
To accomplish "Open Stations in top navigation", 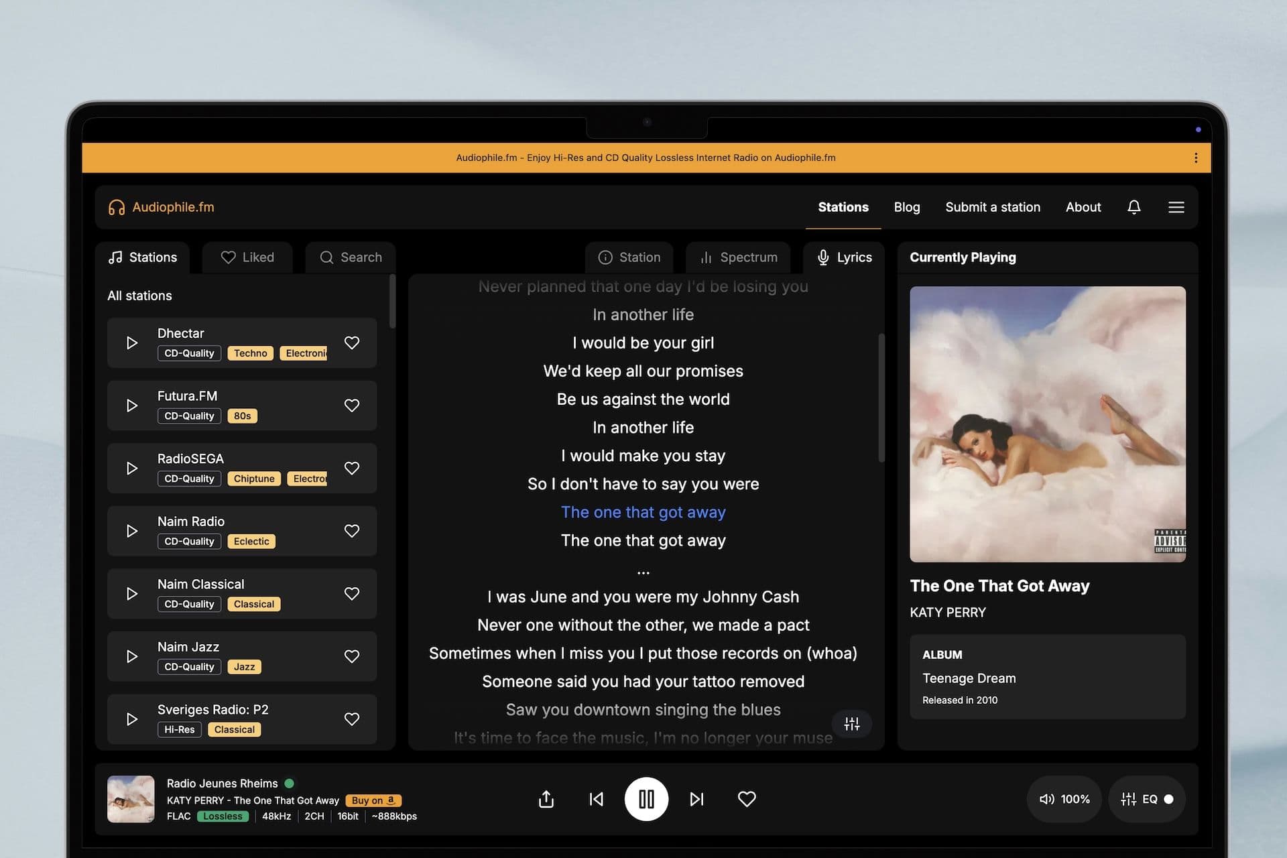I will 843,207.
